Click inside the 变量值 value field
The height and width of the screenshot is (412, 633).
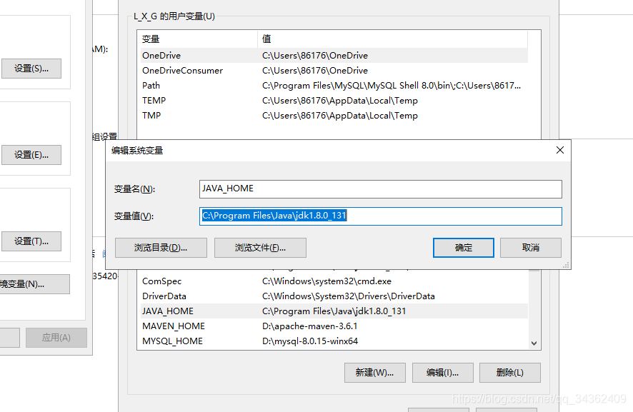pos(381,216)
